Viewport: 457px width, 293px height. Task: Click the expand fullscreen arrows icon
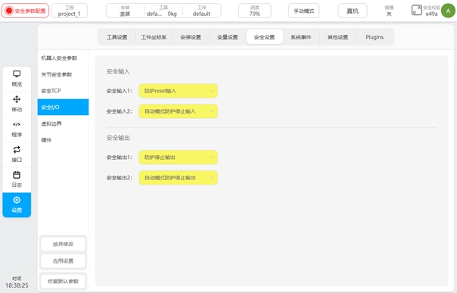[416, 11]
